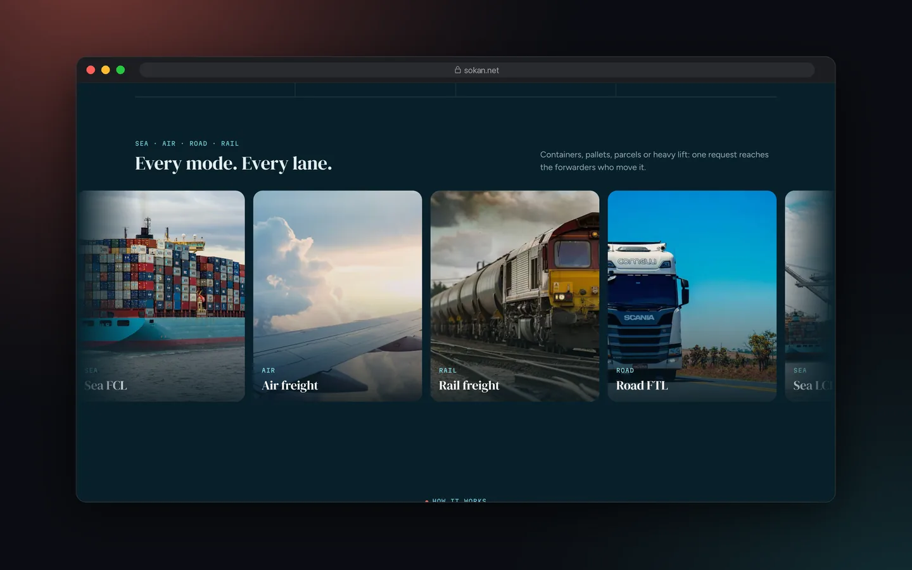Click the "Sea FCL" card title text
The height and width of the screenshot is (570, 912).
pyautogui.click(x=106, y=386)
